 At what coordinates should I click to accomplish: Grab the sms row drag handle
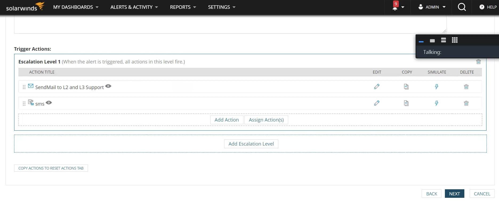pyautogui.click(x=24, y=103)
